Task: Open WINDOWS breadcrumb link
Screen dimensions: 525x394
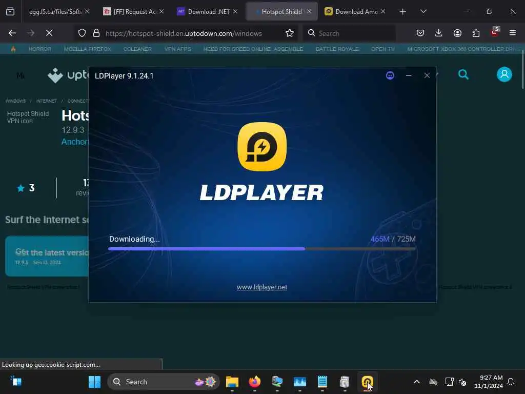Action: tap(15, 101)
